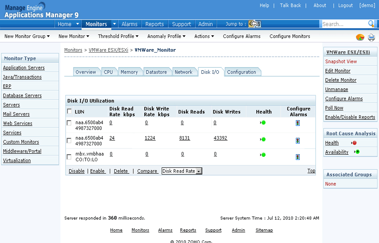
Task: Click Poll Now link
Action: click(334, 108)
